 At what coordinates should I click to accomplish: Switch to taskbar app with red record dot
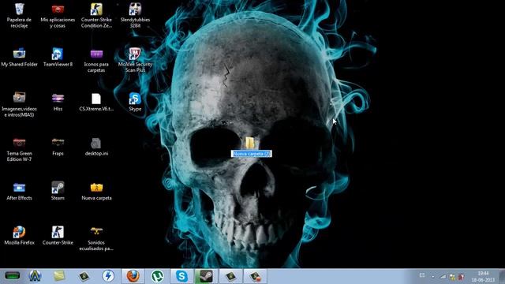255,276
